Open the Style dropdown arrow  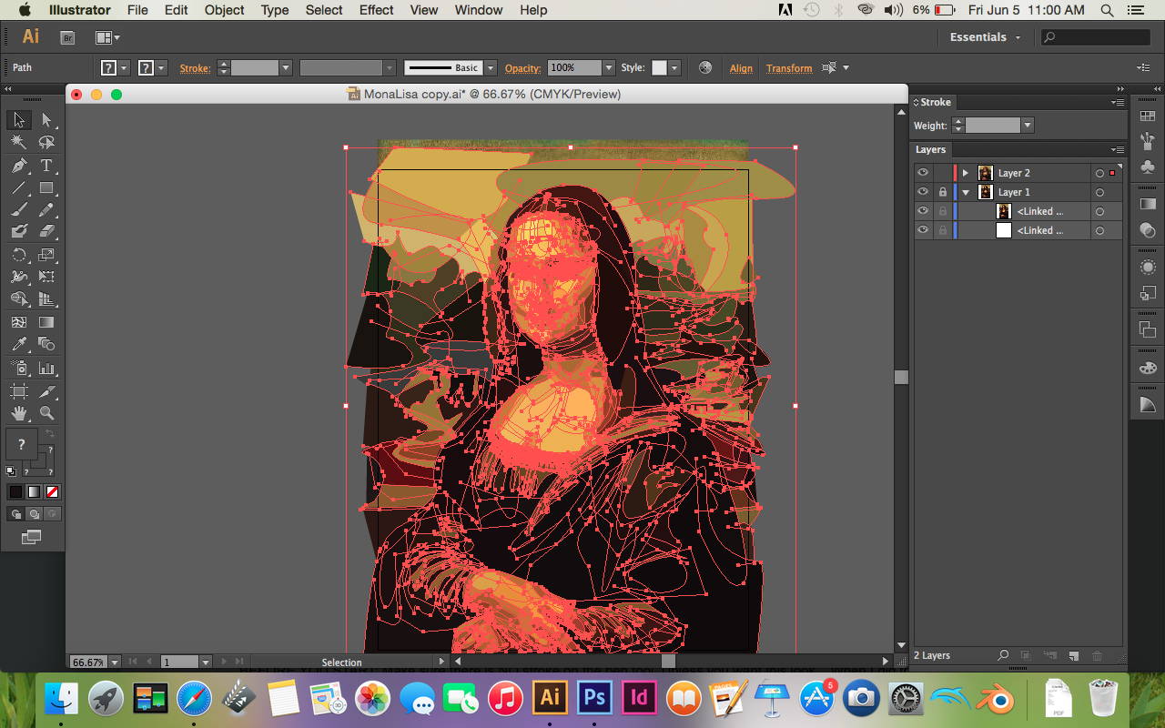tap(674, 68)
